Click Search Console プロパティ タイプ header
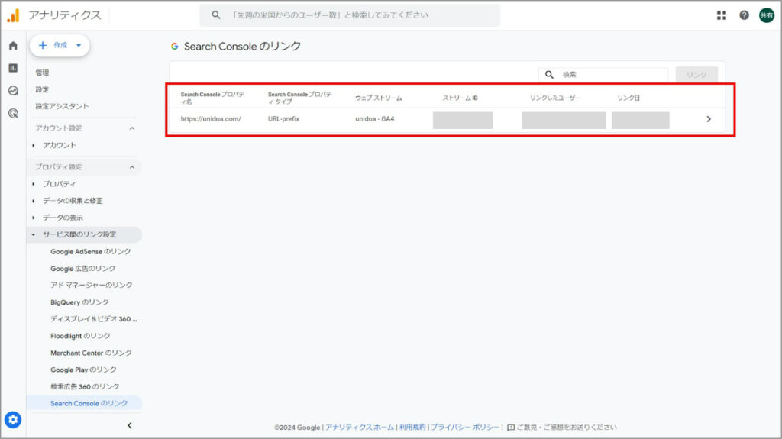782x439 pixels. (x=299, y=98)
